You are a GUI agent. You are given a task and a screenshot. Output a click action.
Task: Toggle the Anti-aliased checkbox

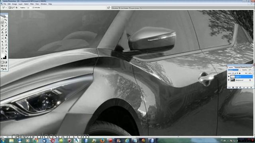click(33, 8)
